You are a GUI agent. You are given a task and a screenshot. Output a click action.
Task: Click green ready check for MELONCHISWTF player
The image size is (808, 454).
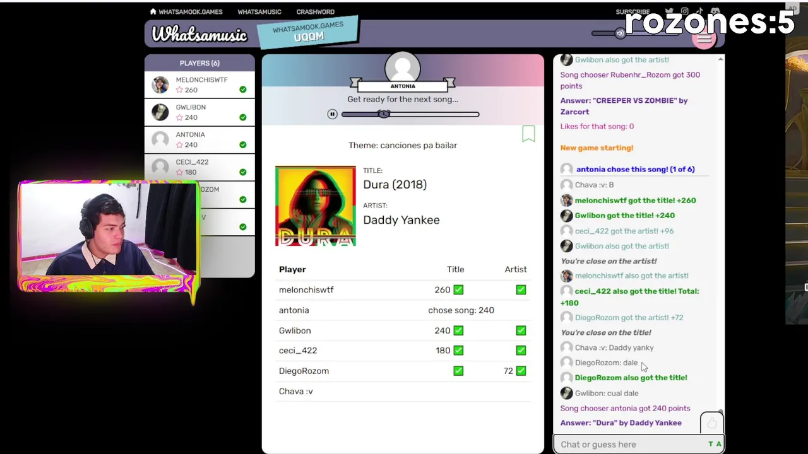click(243, 90)
